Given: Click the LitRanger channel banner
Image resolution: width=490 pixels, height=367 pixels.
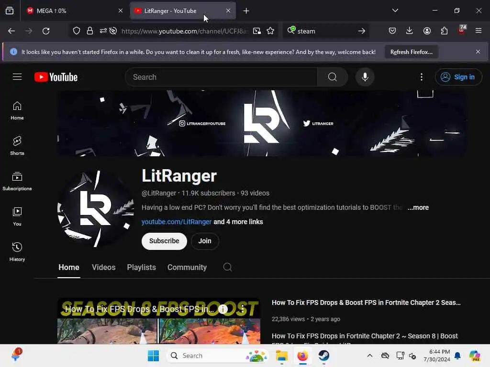Looking at the screenshot, I should tap(262, 123).
